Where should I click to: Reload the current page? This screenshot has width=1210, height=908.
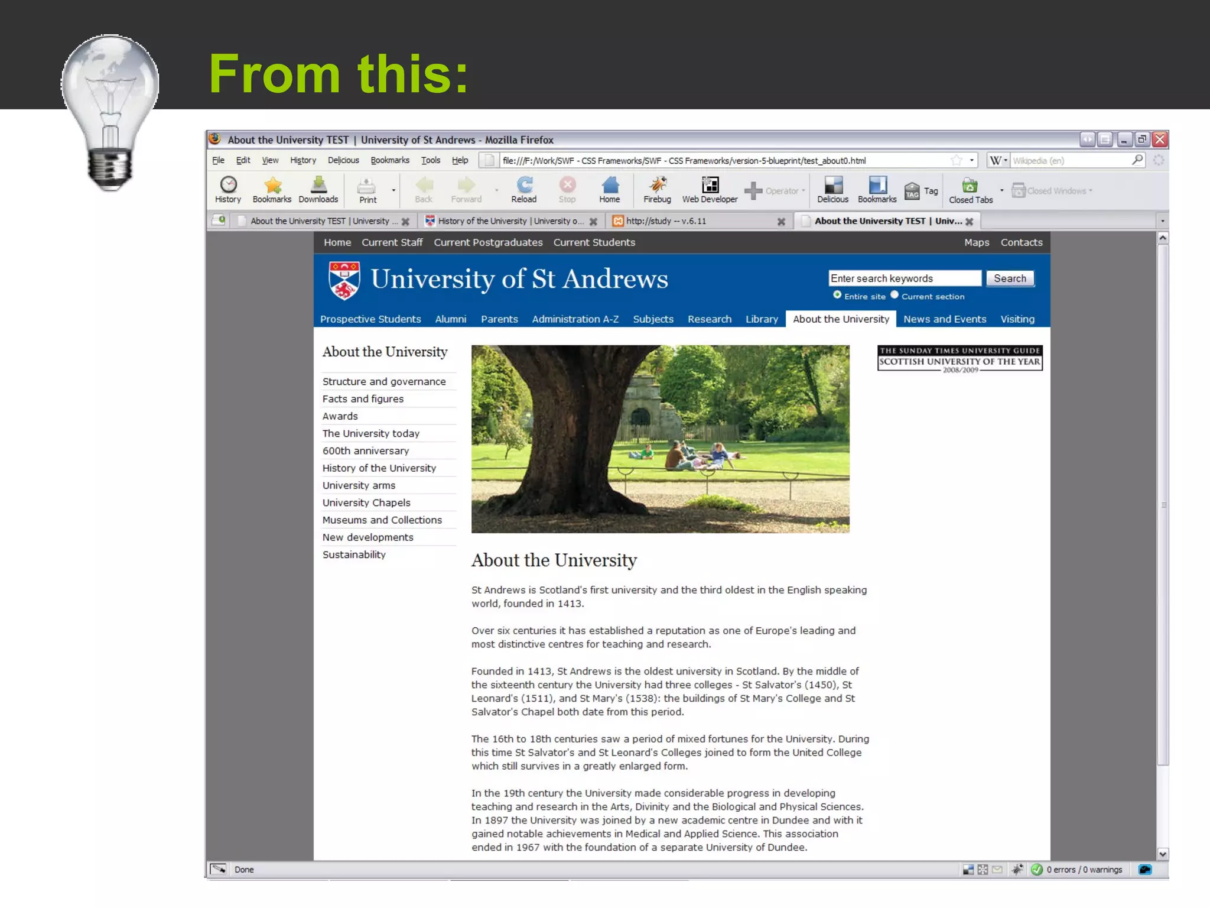[524, 190]
